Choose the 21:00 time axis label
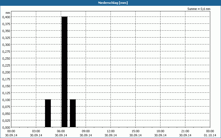The height and width of the screenshot is (138, 221). pyautogui.click(x=185, y=131)
